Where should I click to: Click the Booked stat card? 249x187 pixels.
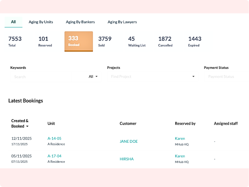pos(78,41)
